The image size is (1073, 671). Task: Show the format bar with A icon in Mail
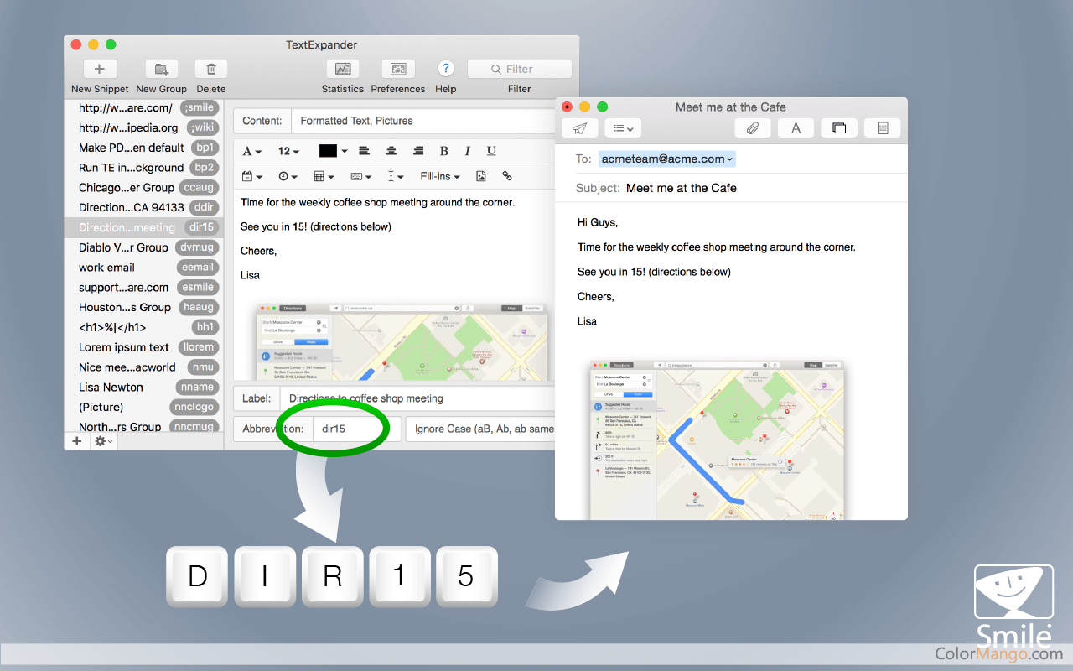pyautogui.click(x=796, y=128)
